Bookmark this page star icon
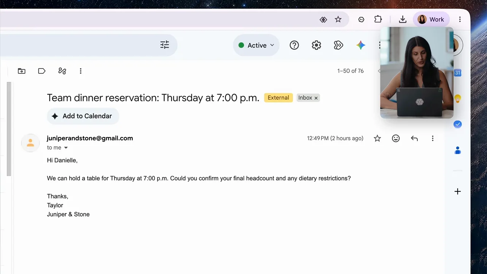The image size is (487, 274). click(x=338, y=19)
